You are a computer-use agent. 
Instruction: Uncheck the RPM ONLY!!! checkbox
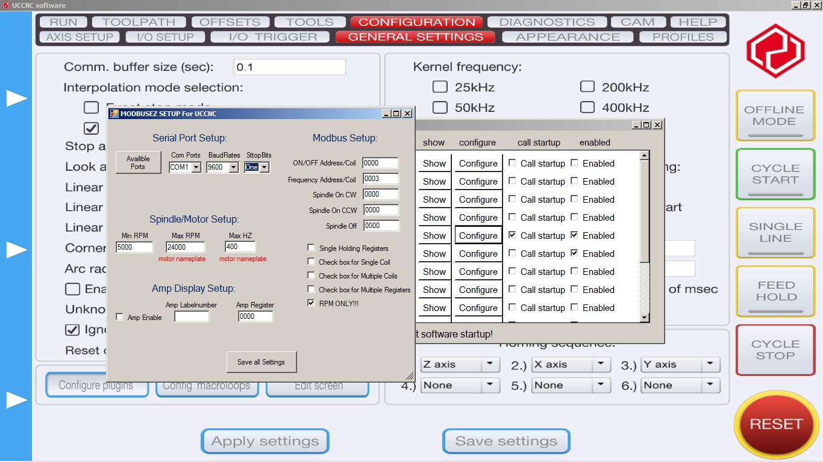coord(311,303)
